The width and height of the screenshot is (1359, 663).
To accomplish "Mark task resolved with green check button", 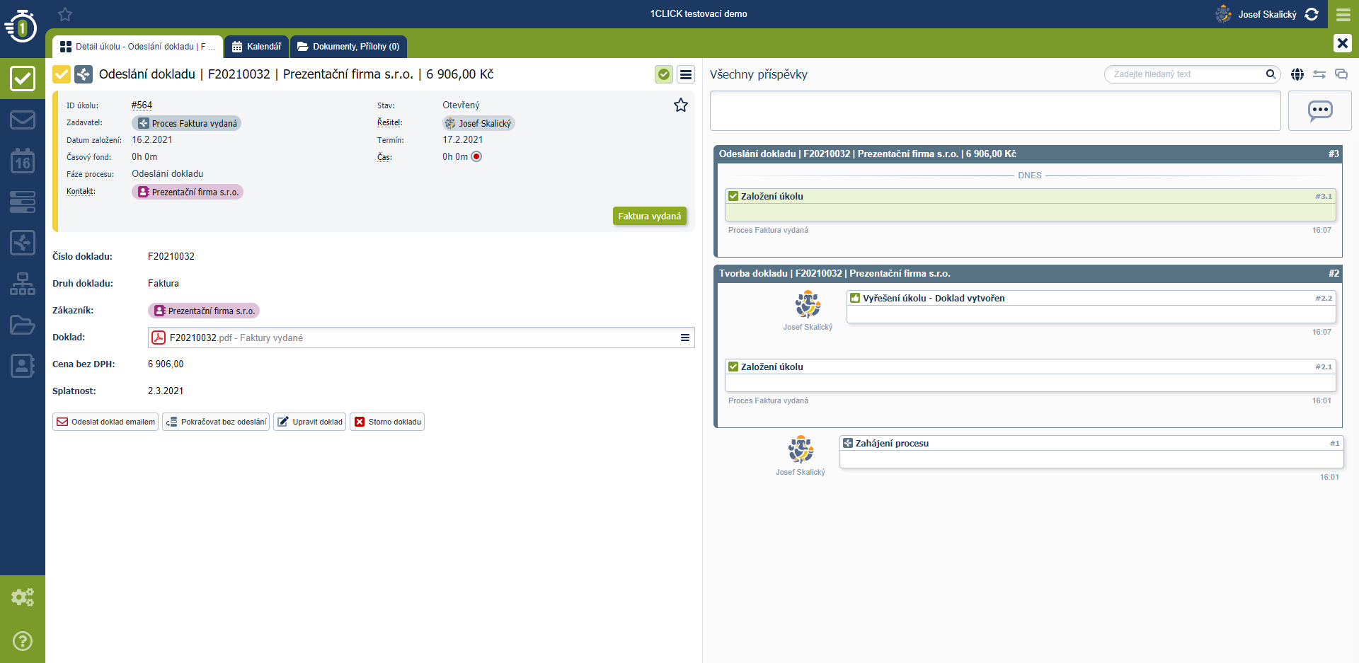I will point(663,74).
